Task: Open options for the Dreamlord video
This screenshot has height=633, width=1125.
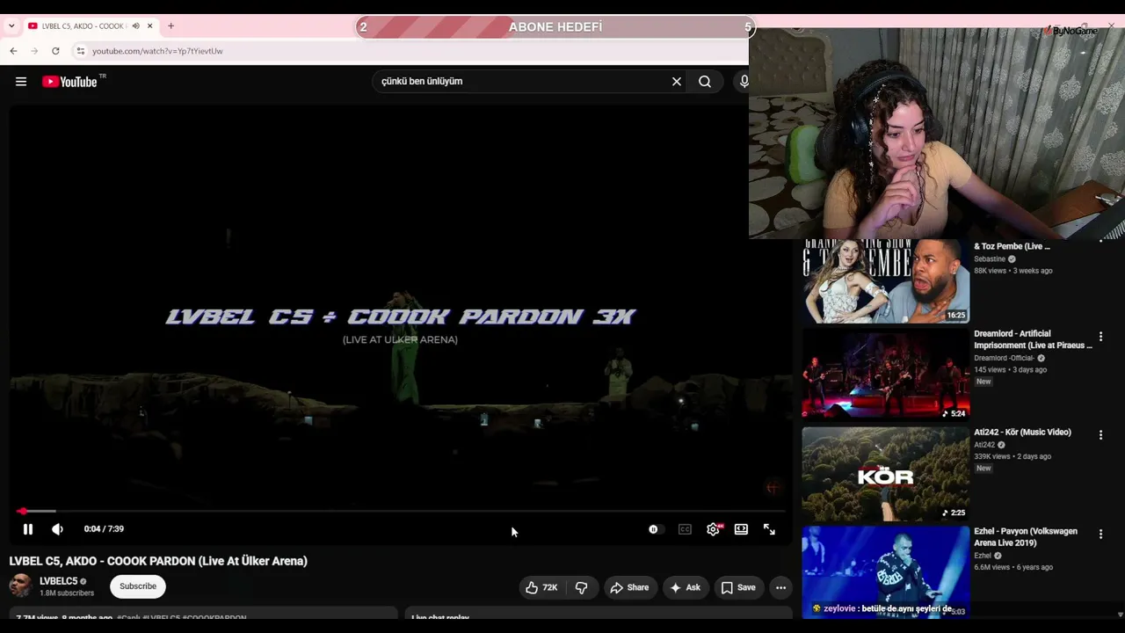Action: (1100, 337)
